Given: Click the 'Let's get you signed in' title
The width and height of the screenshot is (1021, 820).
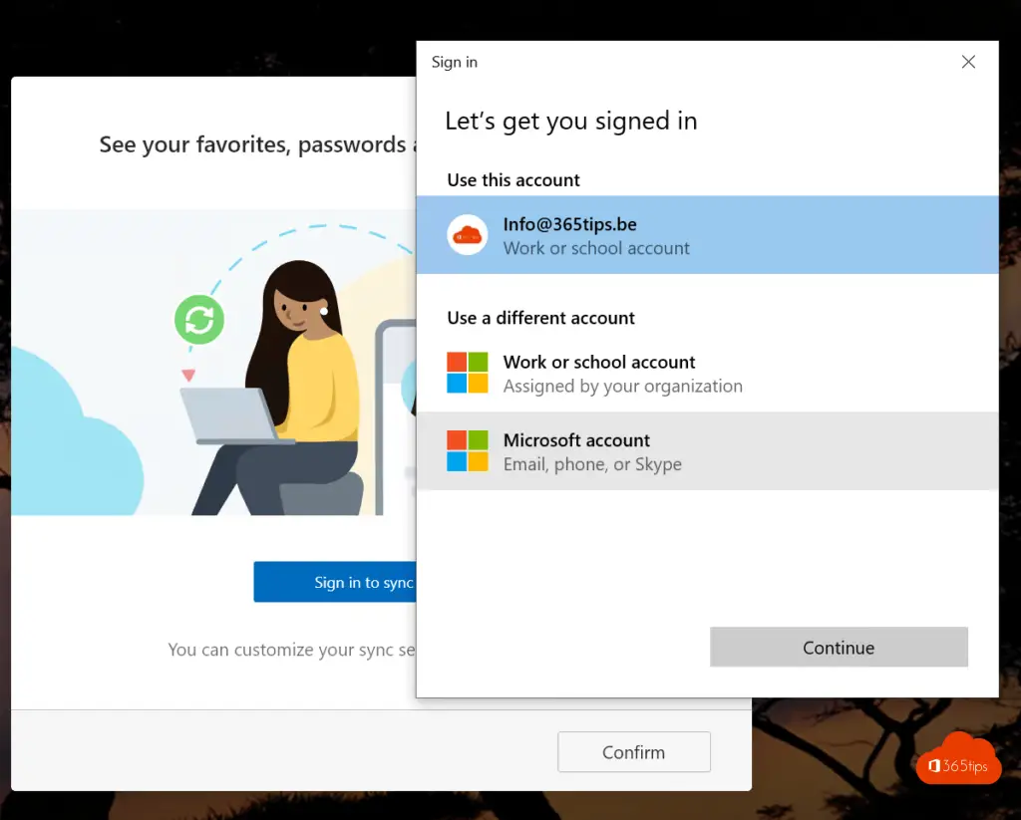Looking at the screenshot, I should point(571,121).
